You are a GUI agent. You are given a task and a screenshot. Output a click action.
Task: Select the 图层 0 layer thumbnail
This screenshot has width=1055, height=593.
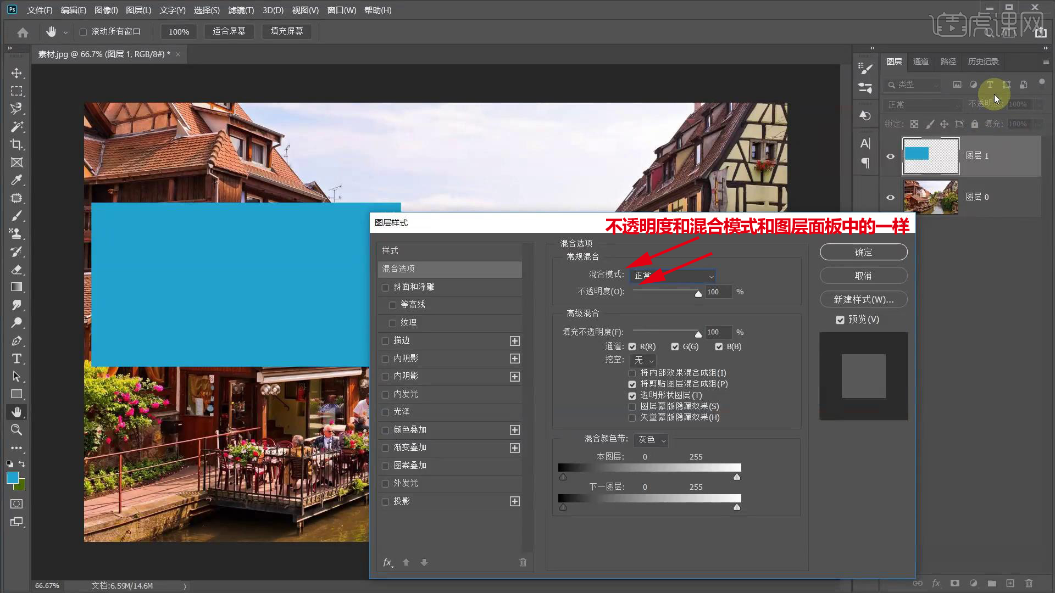pos(931,197)
